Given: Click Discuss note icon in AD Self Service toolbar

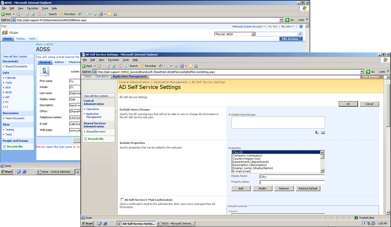Looking at the screenshot, I should [x=191, y=66].
